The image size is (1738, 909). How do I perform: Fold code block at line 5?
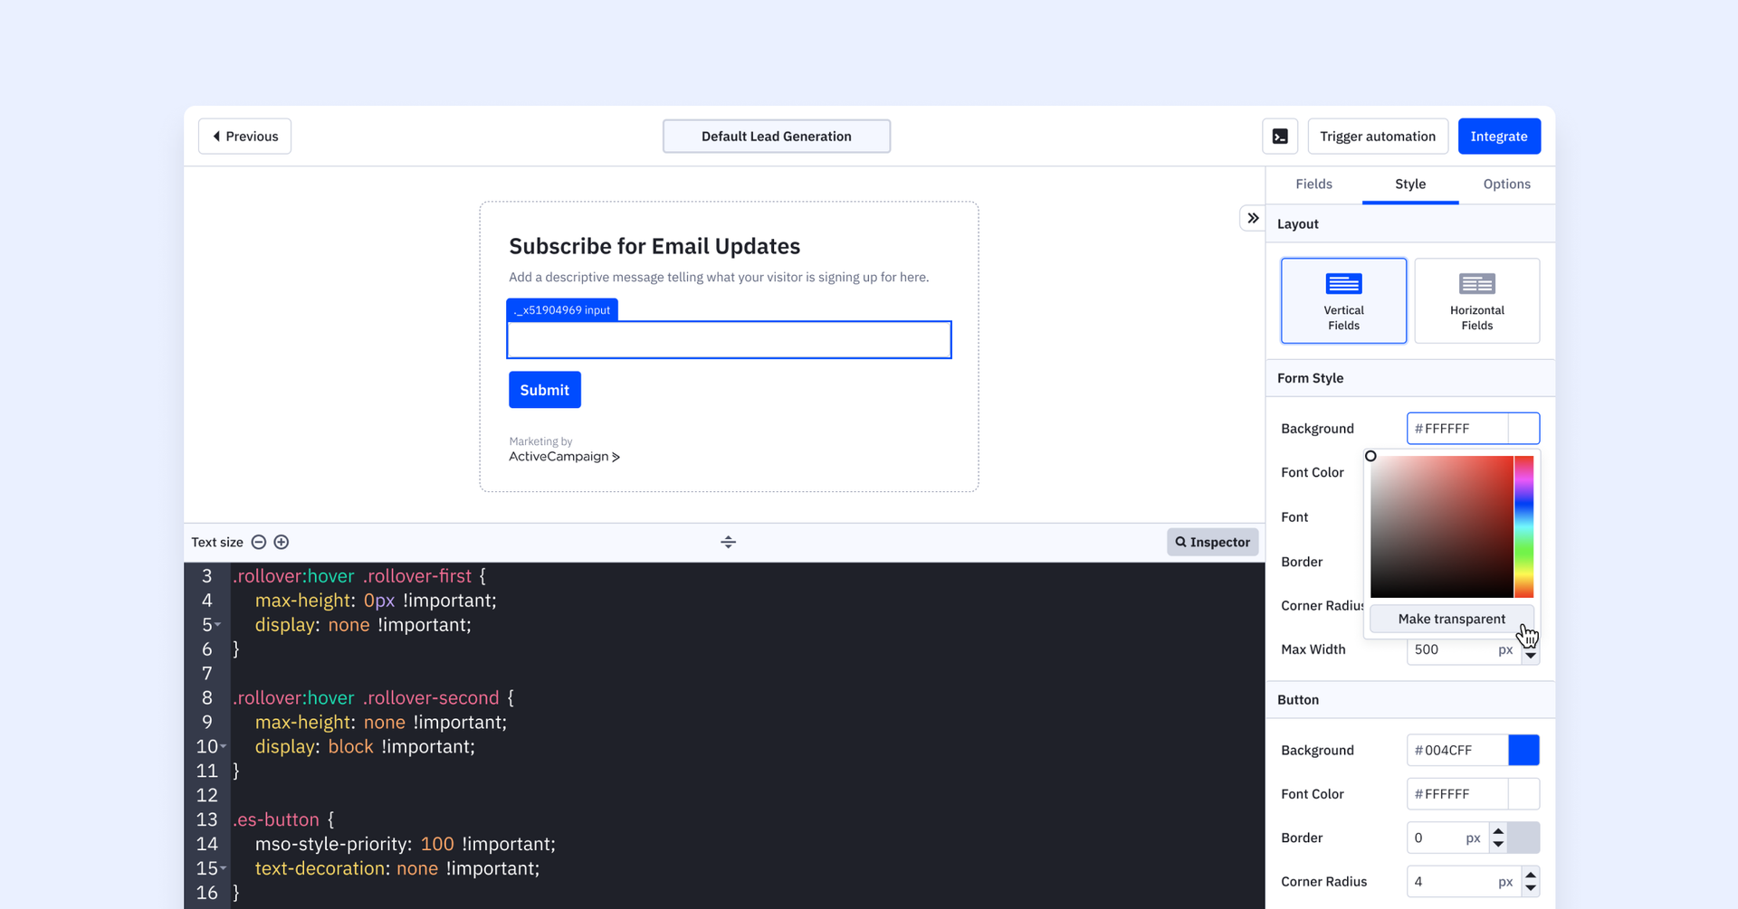click(x=218, y=625)
